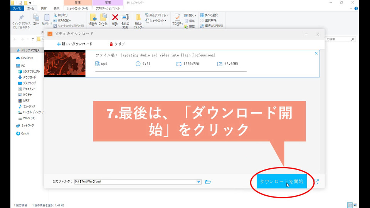
Task: Select PC in the sidebar
Action: click(x=20, y=65)
